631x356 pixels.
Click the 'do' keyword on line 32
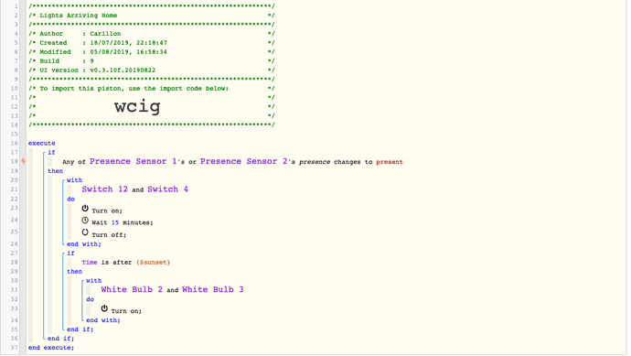coord(91,299)
